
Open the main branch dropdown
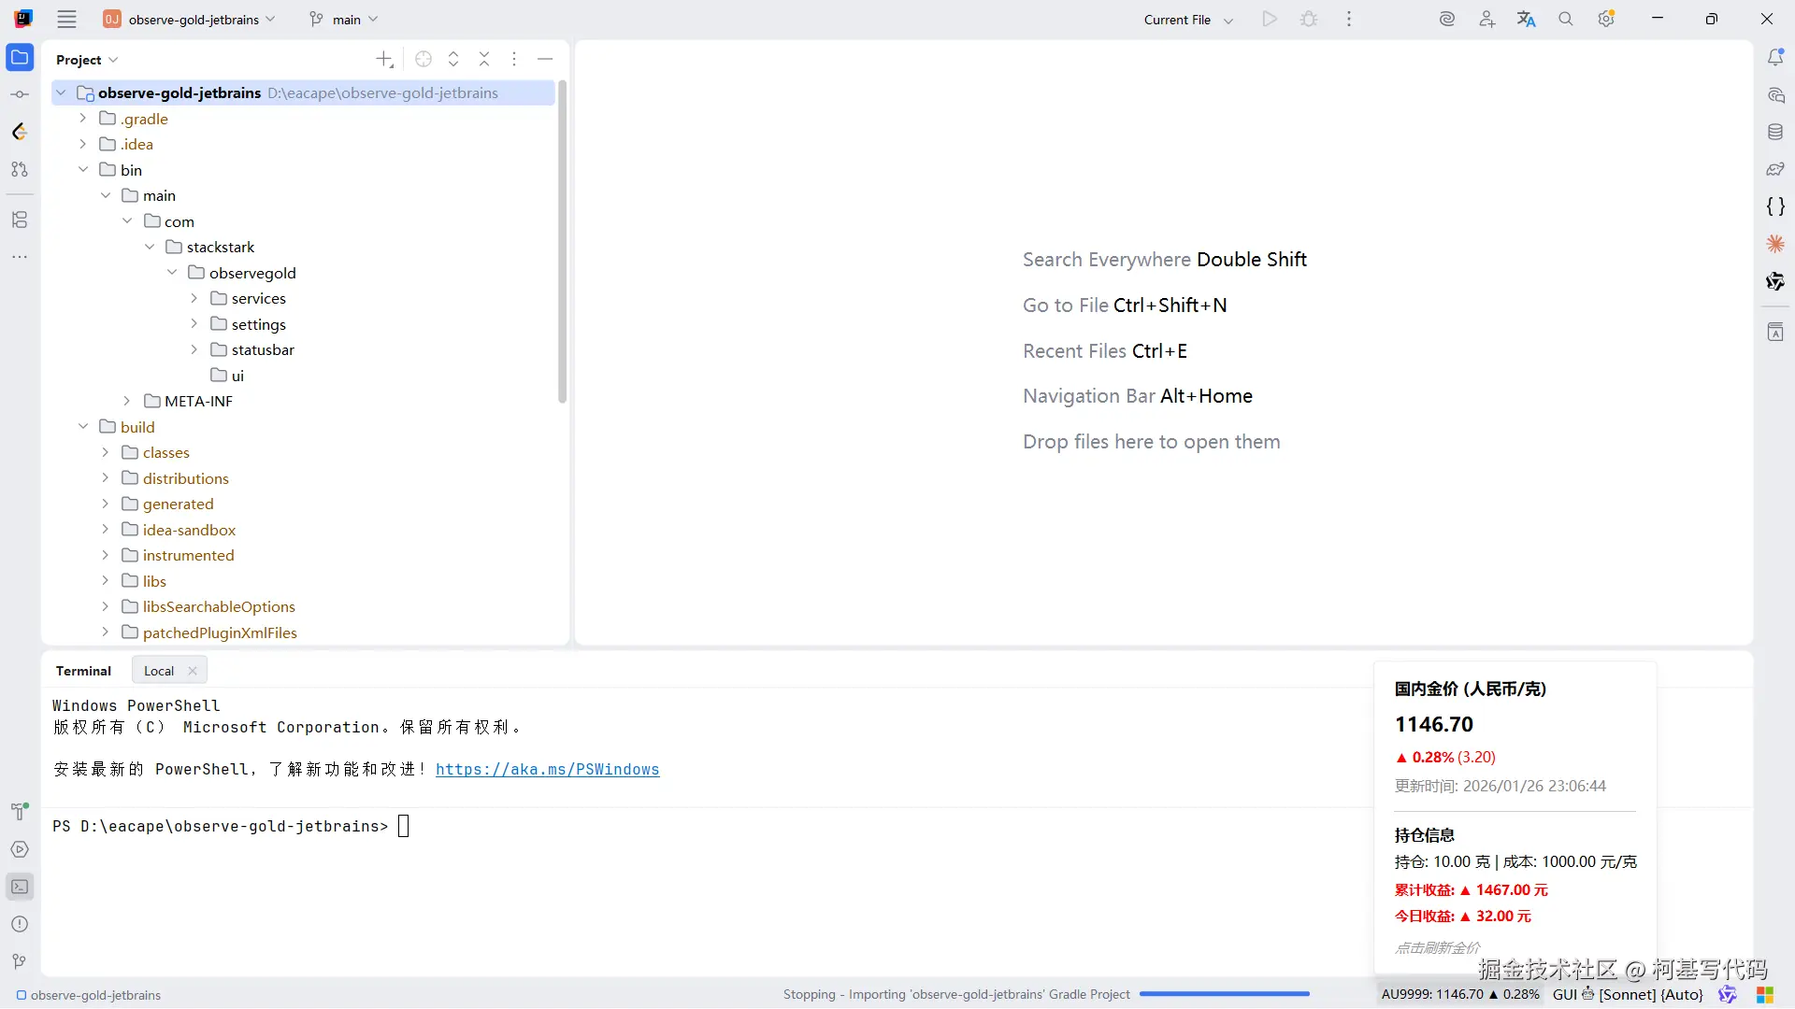[344, 20]
